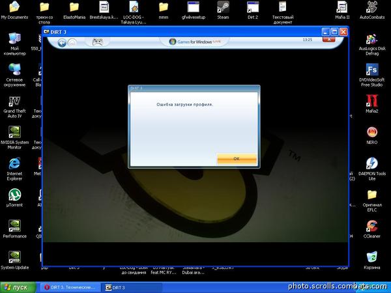Select the Brestskaya.k... file icon
This screenshot has width=391, height=293.
coord(104,10)
